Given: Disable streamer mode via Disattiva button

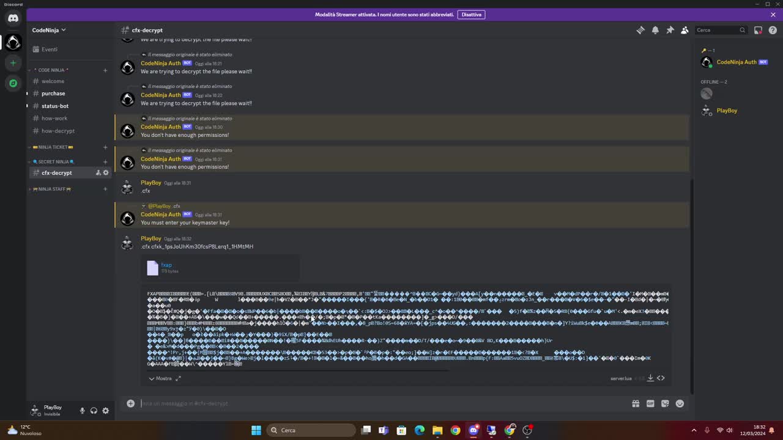Looking at the screenshot, I should coord(471,14).
